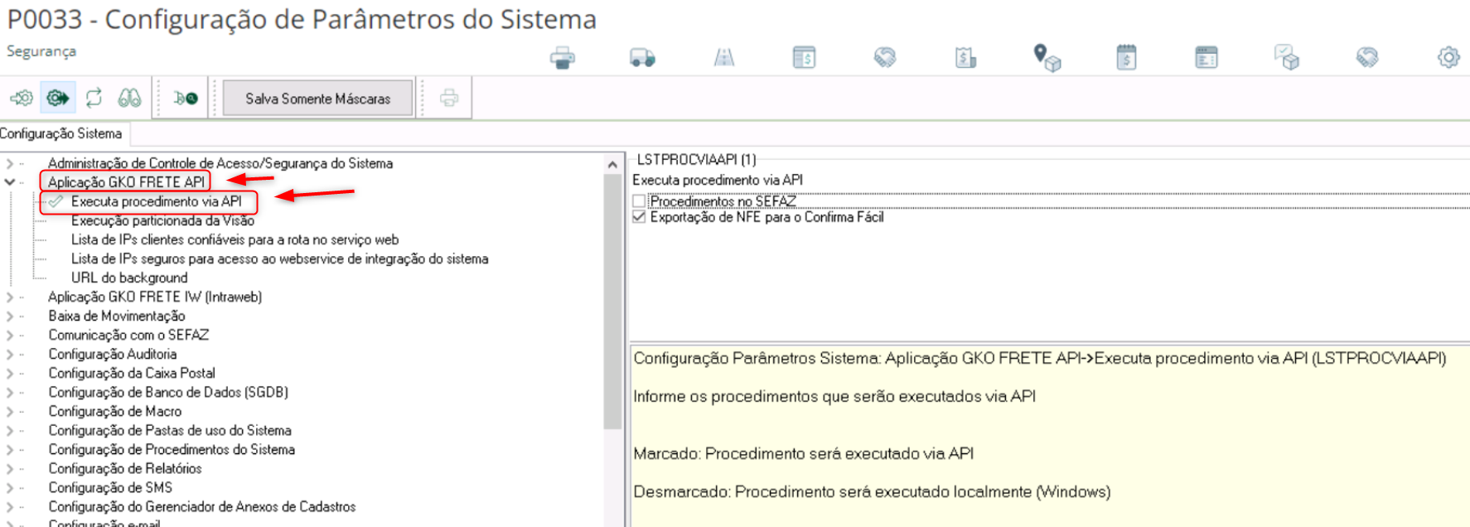This screenshot has height=527, width=1470.
Task: Expand the Configuração de Relatórios node
Action: pyautogui.click(x=10, y=468)
